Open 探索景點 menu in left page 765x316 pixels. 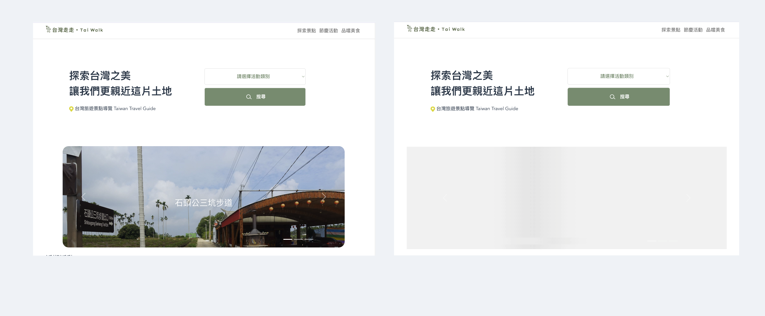tap(306, 31)
